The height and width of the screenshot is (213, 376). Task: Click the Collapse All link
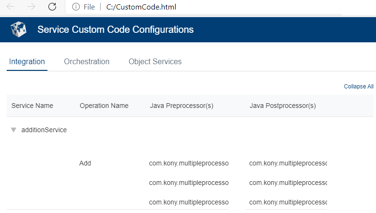coord(358,87)
